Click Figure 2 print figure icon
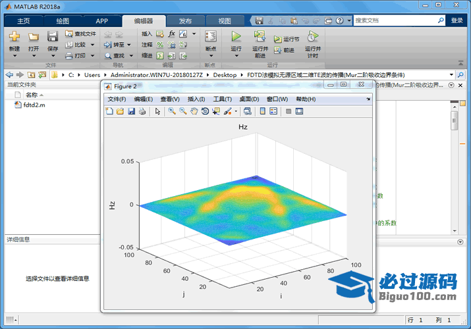The width and height of the screenshot is (471, 329). 142,111
